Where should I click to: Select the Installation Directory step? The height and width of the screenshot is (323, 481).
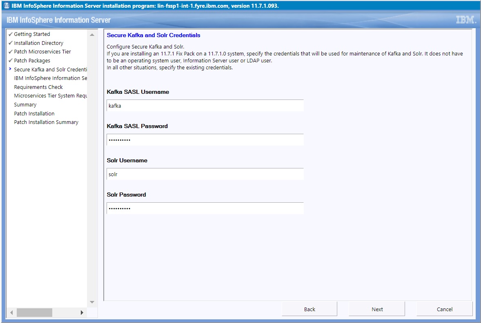point(38,43)
